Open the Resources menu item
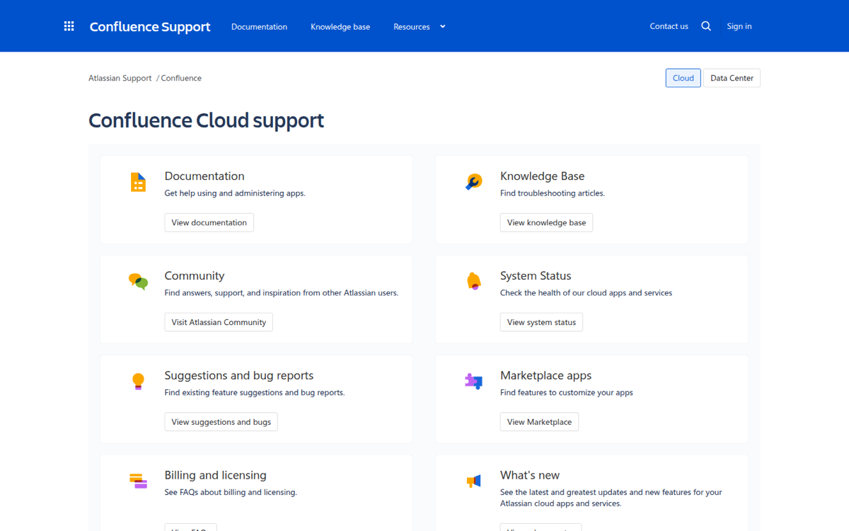The height and width of the screenshot is (531, 849). [x=412, y=27]
